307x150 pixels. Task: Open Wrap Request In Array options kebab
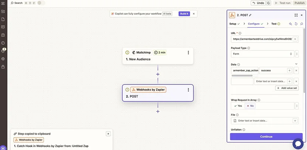pyautogui.click(x=297, y=106)
